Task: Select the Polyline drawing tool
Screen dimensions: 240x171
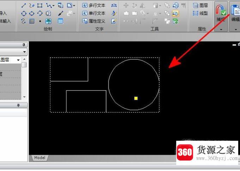Action: click(49, 6)
